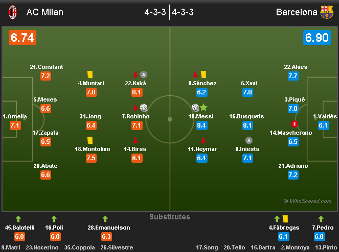339x252 pixels.
Task: Click Balotelli's green substituted-on arrow
Action: (x=18, y=219)
